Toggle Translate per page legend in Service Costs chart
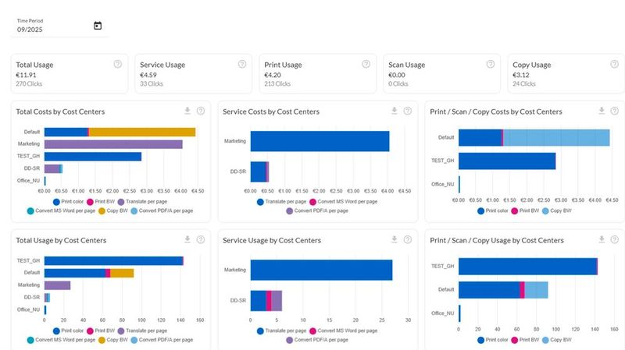The height and width of the screenshot is (350, 625). [281, 202]
